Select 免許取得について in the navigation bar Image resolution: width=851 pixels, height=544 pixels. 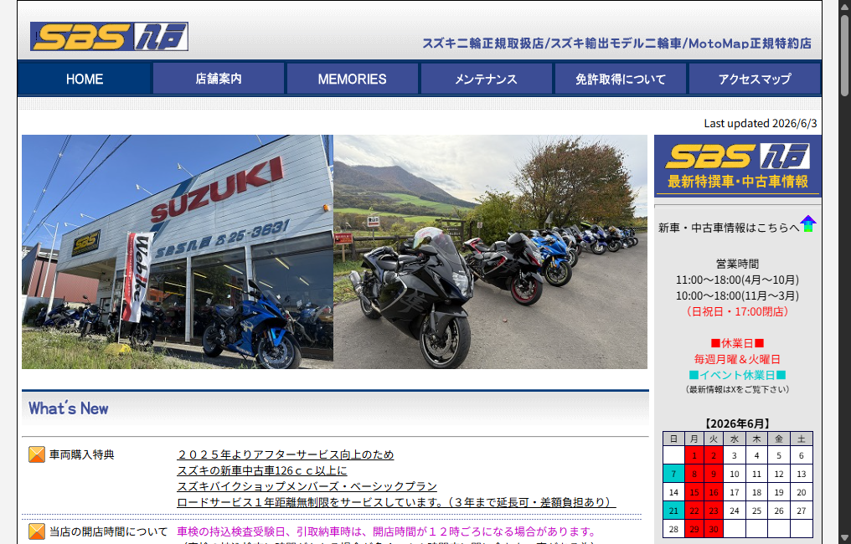tap(621, 80)
